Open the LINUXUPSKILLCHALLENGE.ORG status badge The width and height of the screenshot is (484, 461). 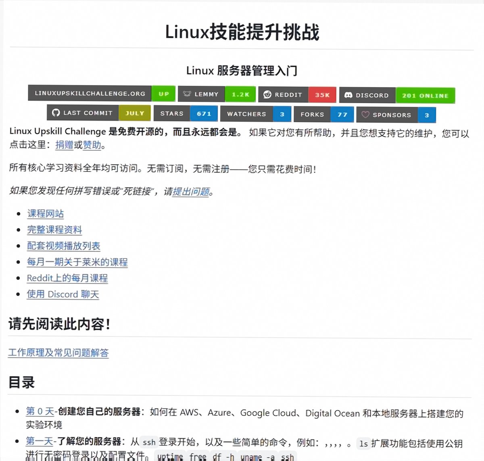(102, 93)
